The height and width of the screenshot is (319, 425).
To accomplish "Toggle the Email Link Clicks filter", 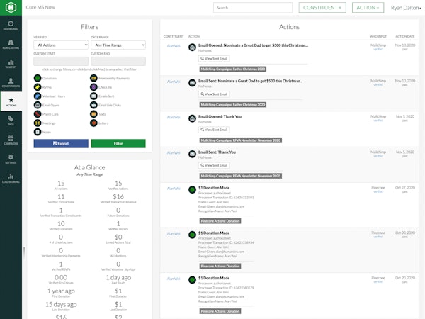I will pyautogui.click(x=93, y=105).
